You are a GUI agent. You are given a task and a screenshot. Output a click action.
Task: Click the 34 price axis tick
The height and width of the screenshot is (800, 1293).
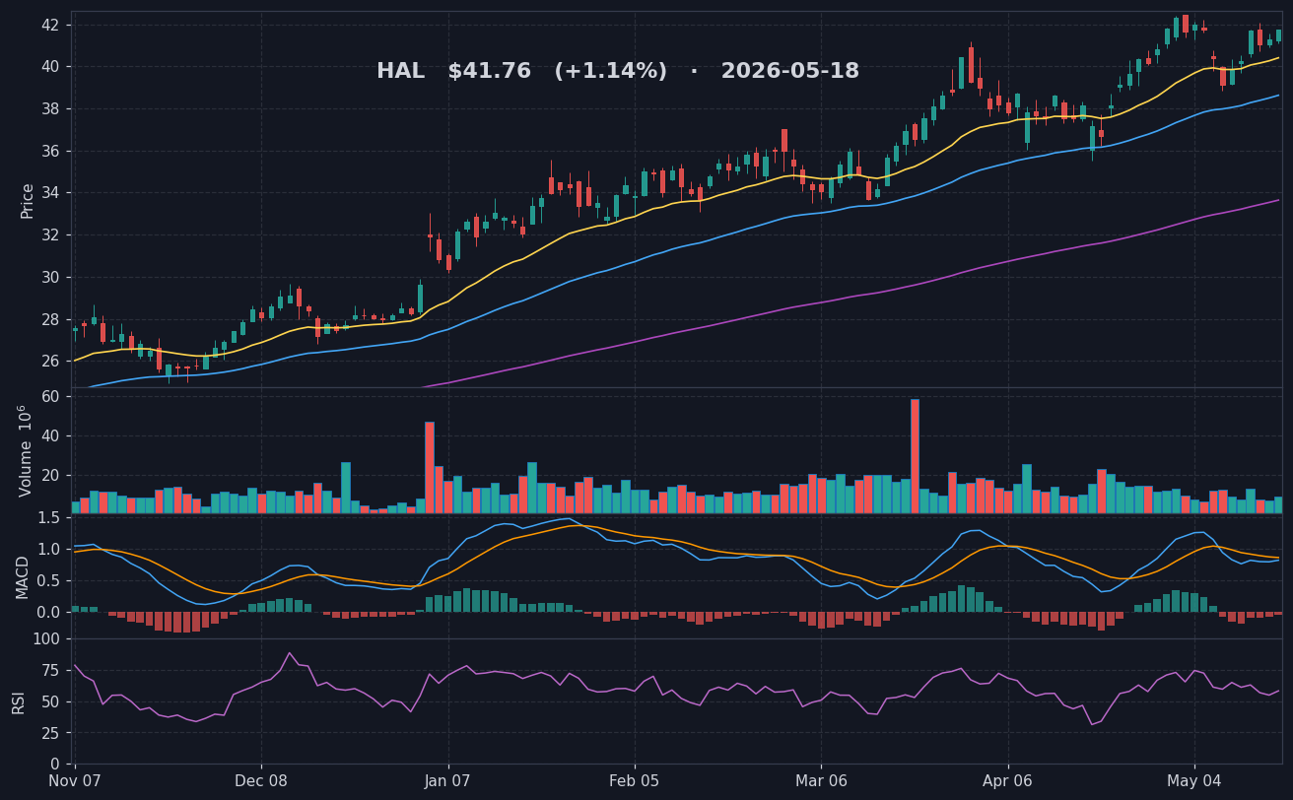click(x=50, y=192)
